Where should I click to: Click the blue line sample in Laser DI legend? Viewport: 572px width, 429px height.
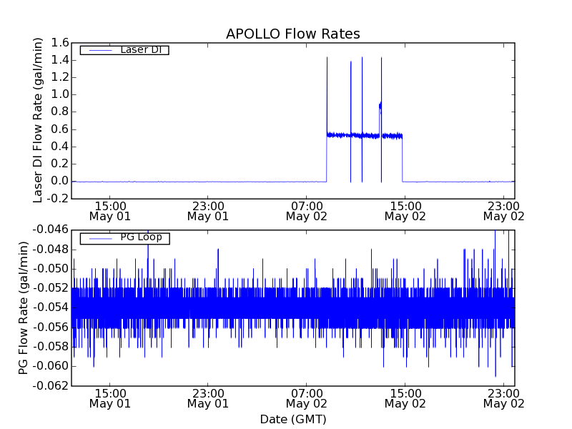(x=99, y=50)
